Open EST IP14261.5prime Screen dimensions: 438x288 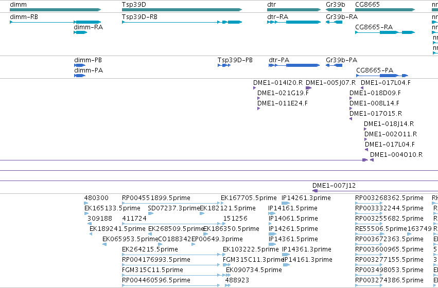point(293,229)
